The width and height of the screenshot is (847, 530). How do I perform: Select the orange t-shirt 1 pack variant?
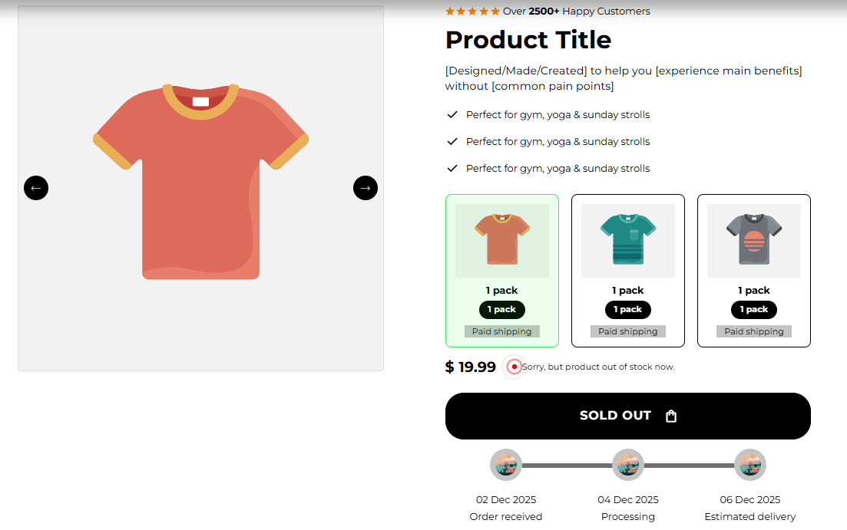502,271
